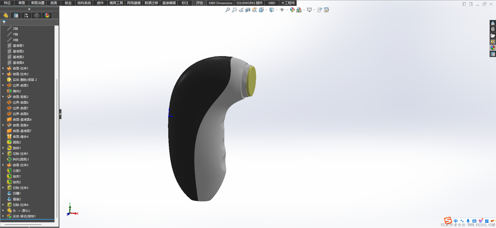Image resolution: width=496 pixels, height=228 pixels.
Task: Open Appearances task pane color ball icon
Action: pyautogui.click(x=493, y=48)
